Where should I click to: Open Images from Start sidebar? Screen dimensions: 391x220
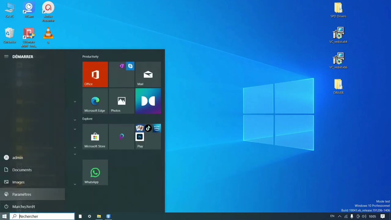click(32, 182)
